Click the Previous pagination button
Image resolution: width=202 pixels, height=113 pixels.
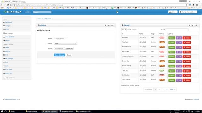pyautogui.click(x=148, y=89)
